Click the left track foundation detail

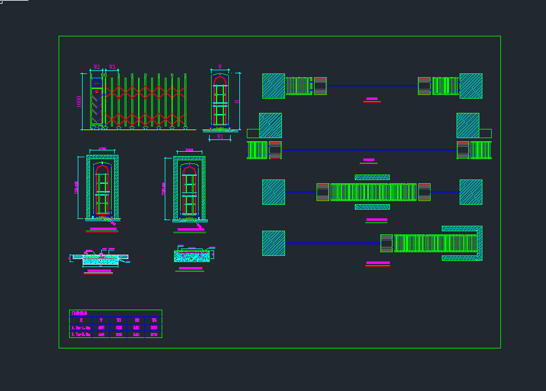pyautogui.click(x=100, y=258)
